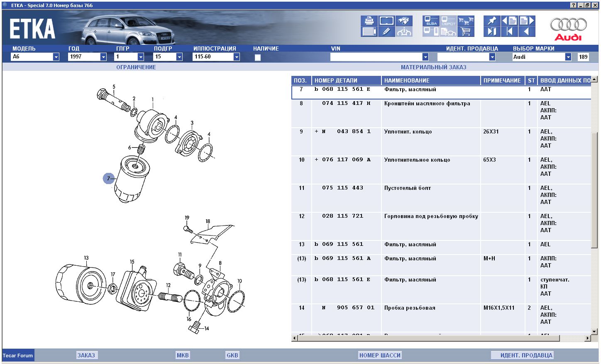The image size is (601, 364).
Task: Select part number N 043 854 1
Action: (x=346, y=131)
